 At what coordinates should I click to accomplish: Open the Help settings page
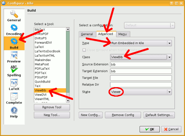pos(14,112)
